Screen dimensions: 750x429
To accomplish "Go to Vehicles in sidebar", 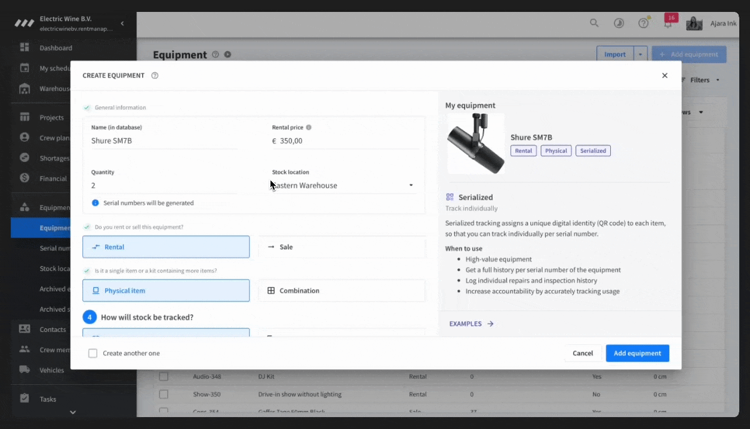I will click(x=51, y=370).
